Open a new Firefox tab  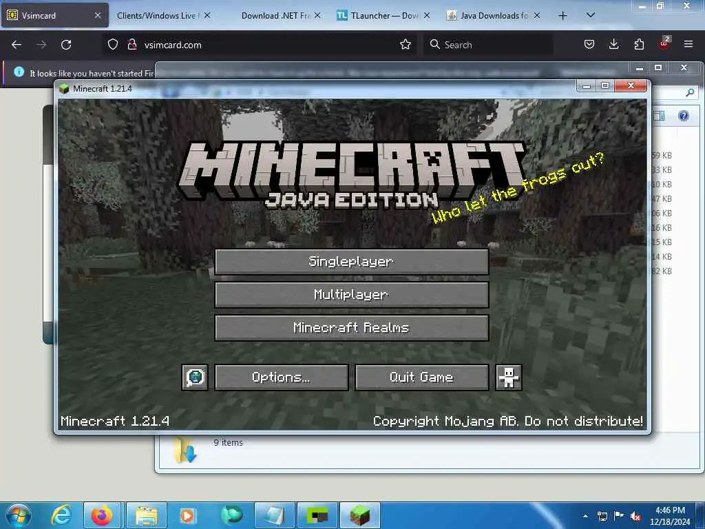[x=562, y=16]
